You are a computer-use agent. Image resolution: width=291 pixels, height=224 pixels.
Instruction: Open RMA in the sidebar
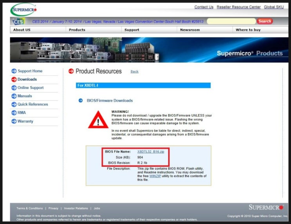click(22, 113)
